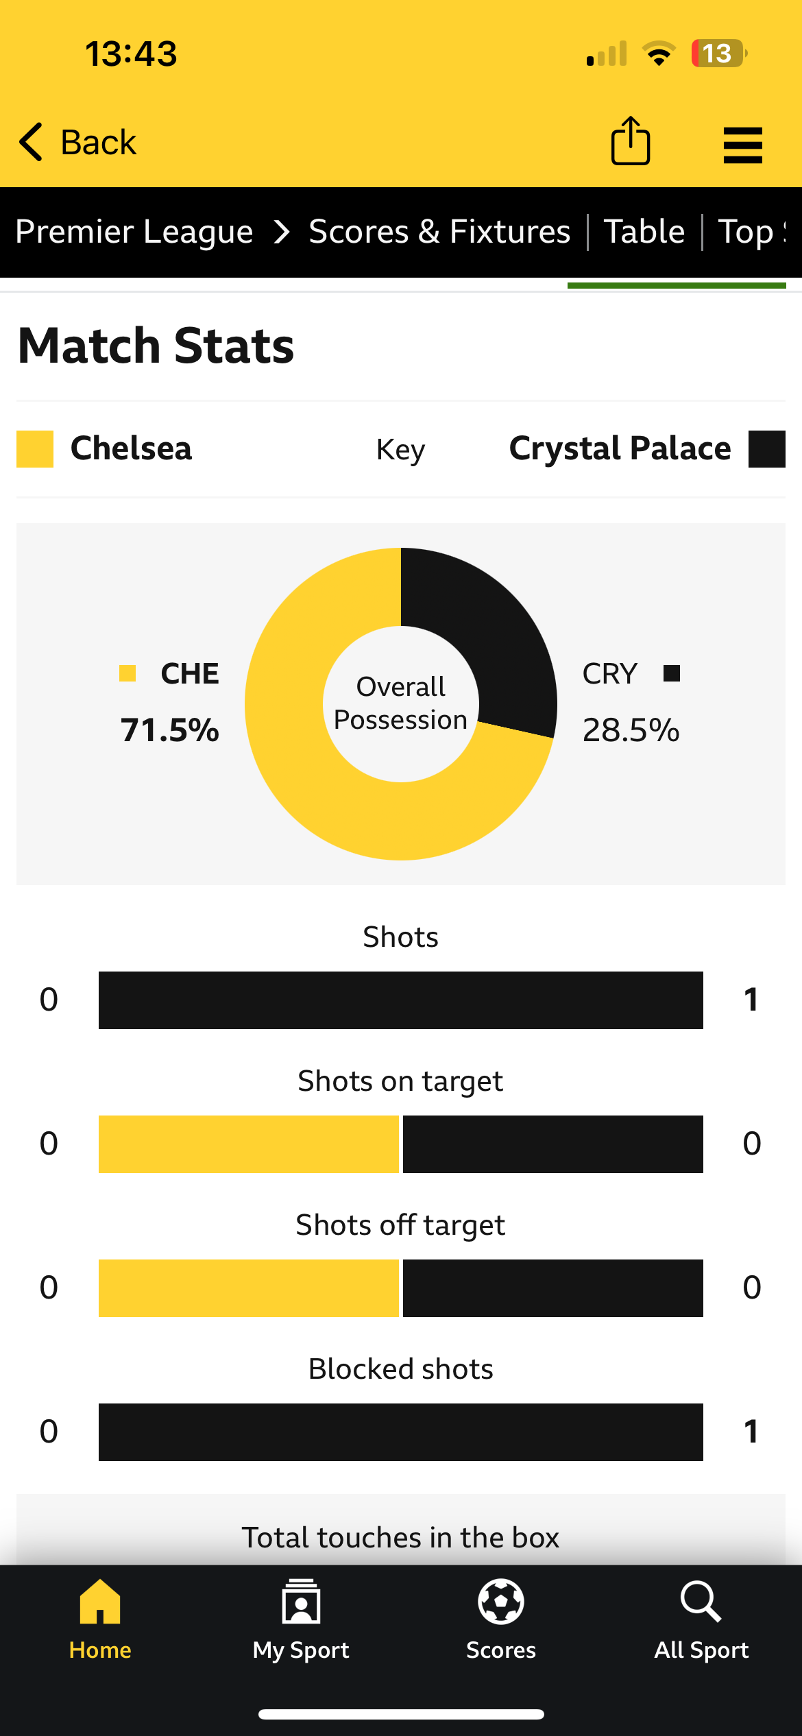Open the partially visible Top tab

pyautogui.click(x=752, y=232)
